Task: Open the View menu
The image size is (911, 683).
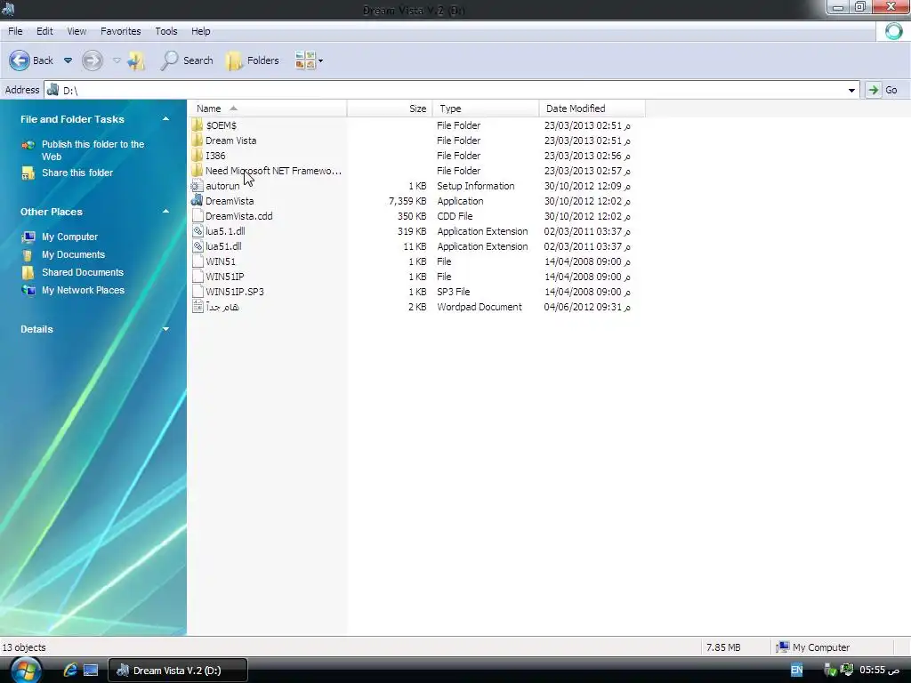Action: 77,31
